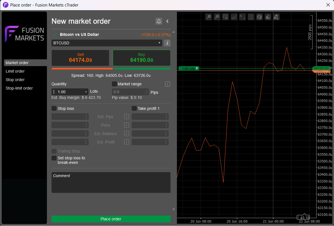Zoom in the chart with the plus magnifier
Viewport: 334px width, 226px height.
[217, 17]
